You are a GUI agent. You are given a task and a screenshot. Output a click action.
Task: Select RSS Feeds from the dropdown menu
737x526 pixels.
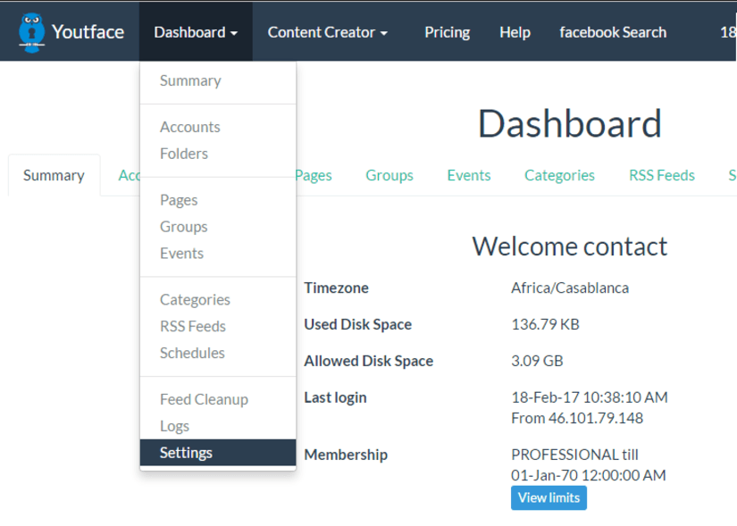(218, 326)
